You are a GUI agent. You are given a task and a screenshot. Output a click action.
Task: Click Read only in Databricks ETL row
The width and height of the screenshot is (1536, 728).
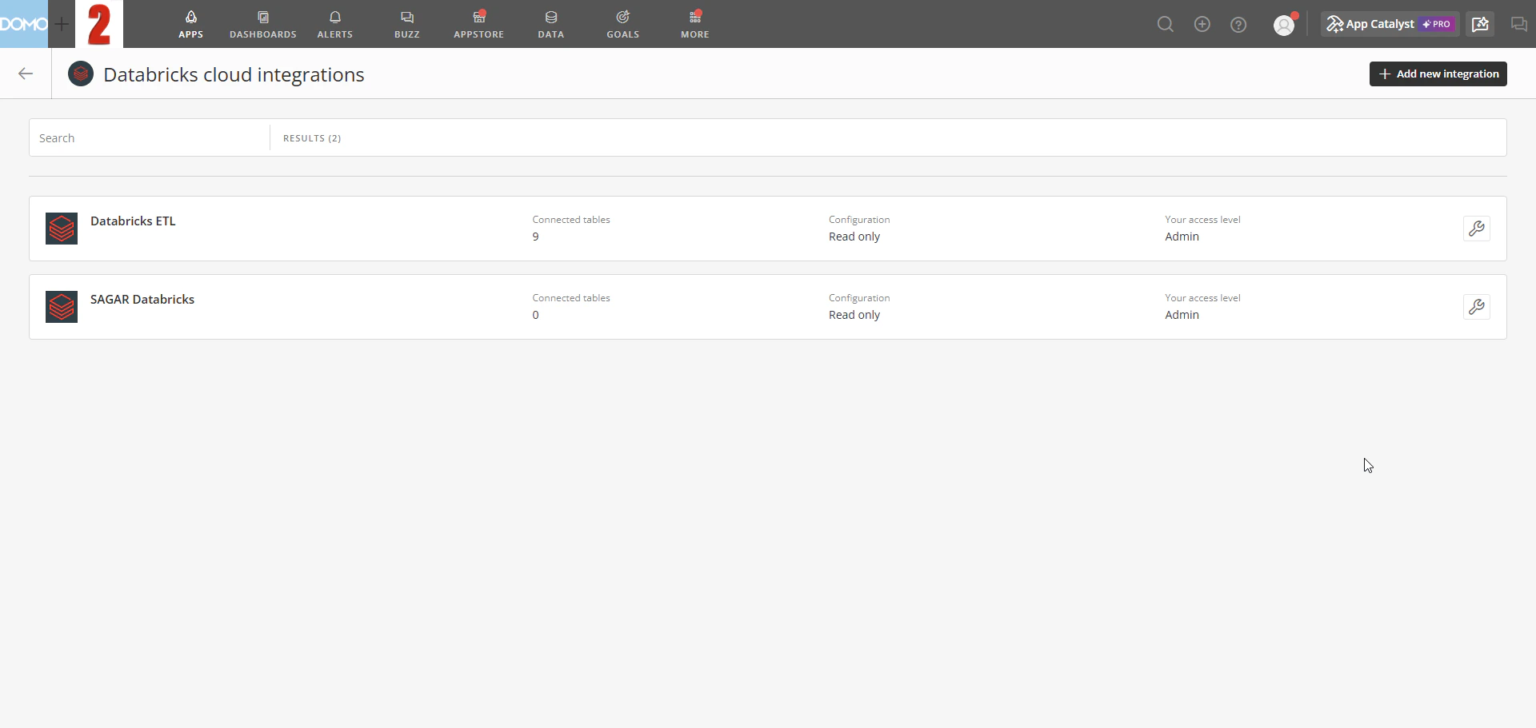pyautogui.click(x=854, y=237)
